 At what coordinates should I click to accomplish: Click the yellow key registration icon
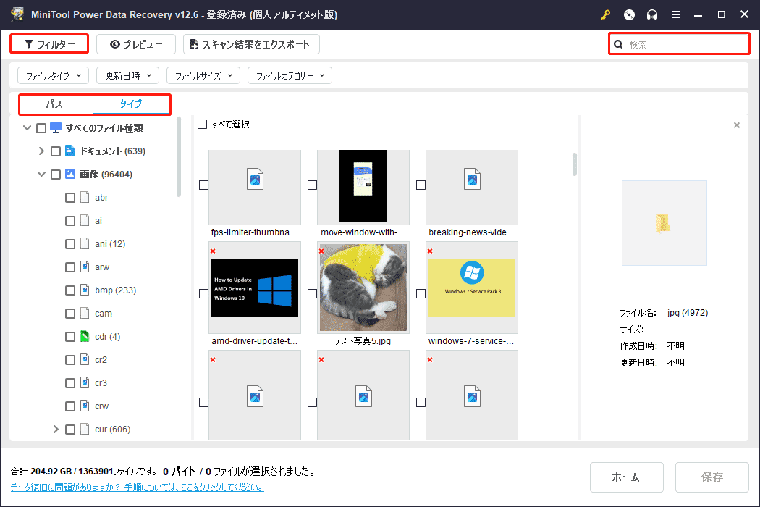point(605,14)
